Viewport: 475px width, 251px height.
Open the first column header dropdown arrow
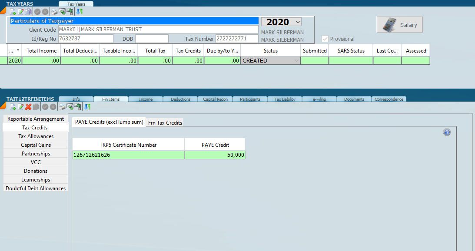[x=17, y=50]
